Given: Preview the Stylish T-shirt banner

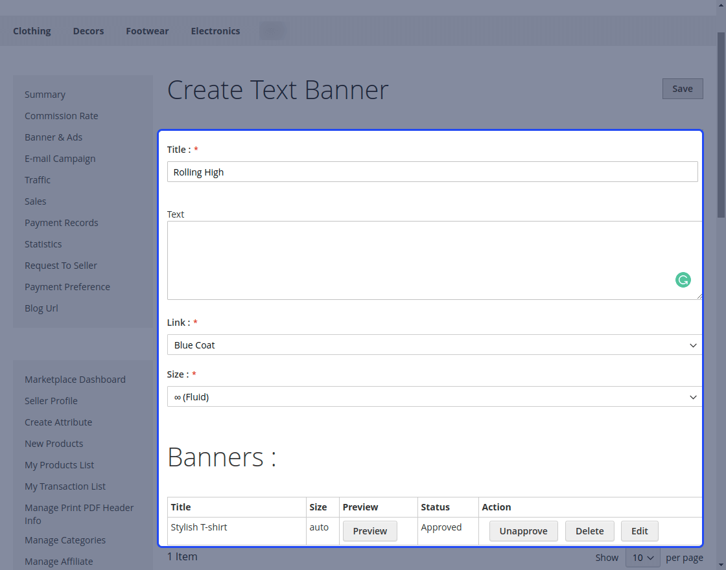Looking at the screenshot, I should click(x=369, y=531).
